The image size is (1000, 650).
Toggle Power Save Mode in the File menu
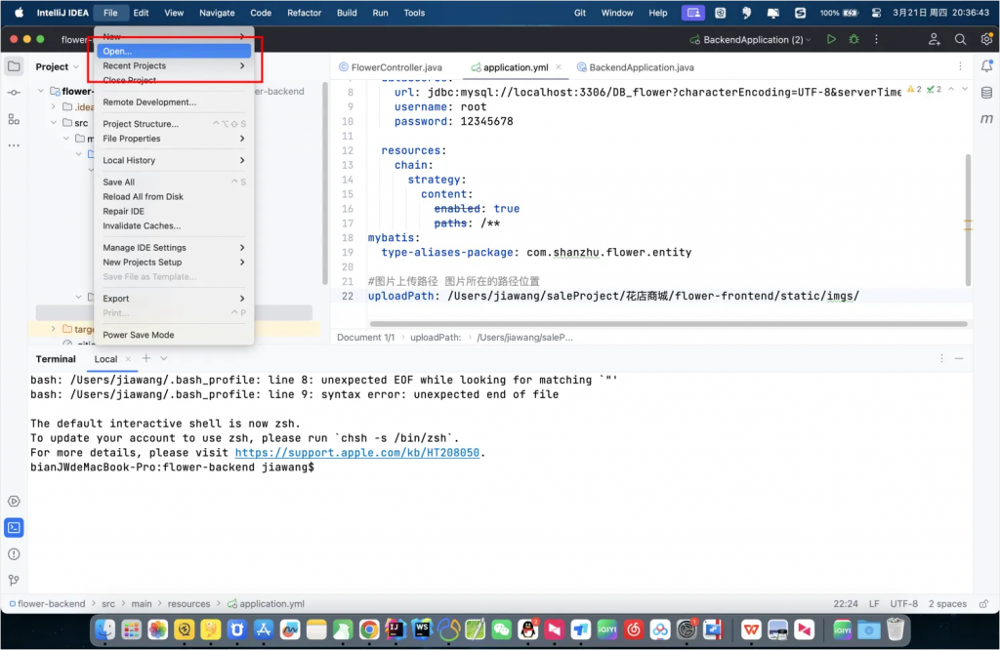tap(138, 335)
